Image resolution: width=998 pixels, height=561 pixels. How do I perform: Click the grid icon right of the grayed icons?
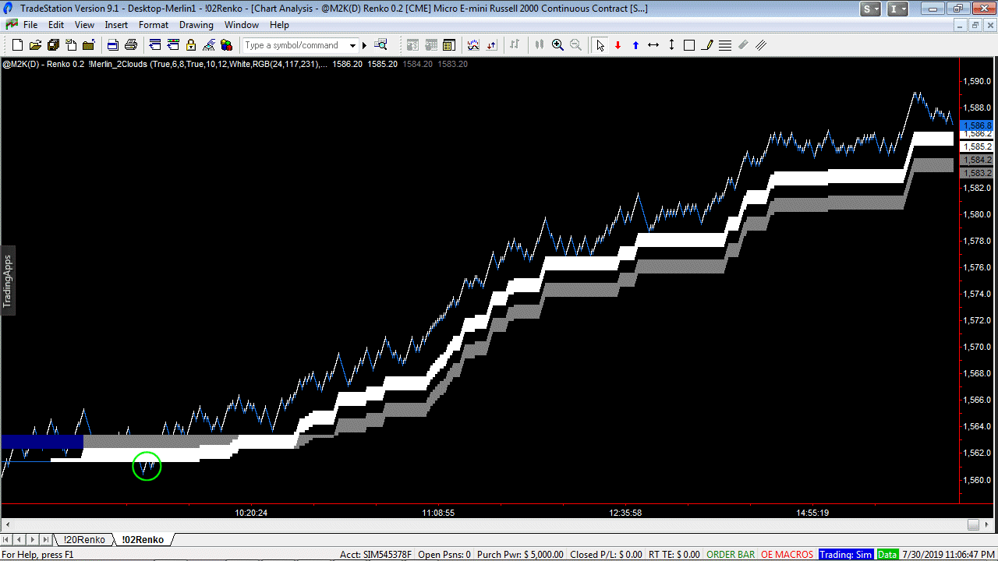click(x=449, y=45)
